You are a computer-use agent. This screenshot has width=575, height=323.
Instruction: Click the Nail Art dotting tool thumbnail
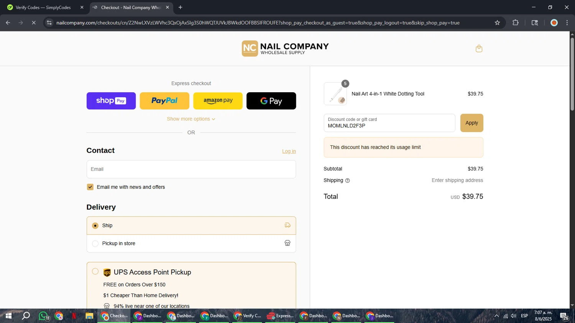coord(335,94)
